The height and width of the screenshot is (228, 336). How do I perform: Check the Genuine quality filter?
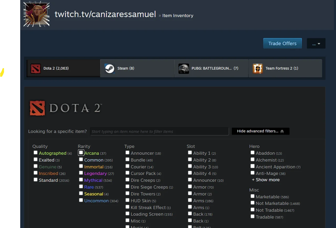pyautogui.click(x=35, y=166)
